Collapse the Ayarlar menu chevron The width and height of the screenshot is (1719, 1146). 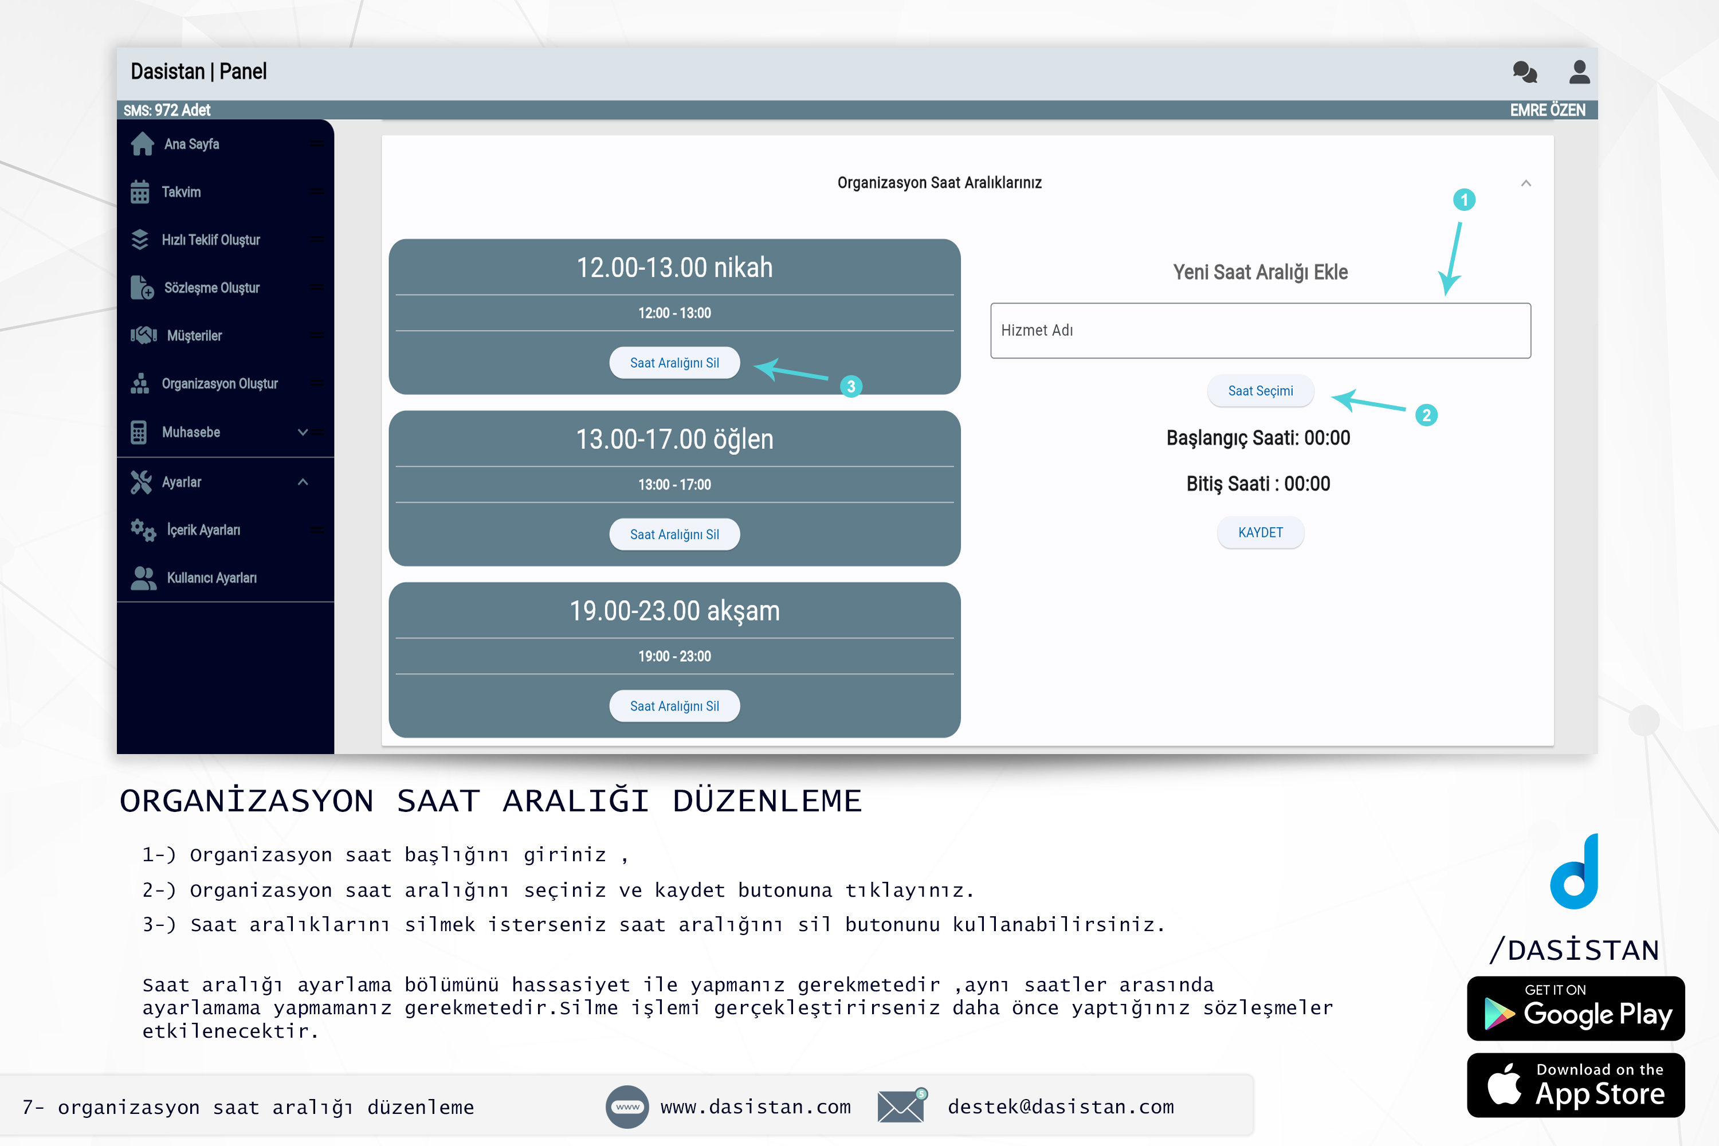point(303,482)
